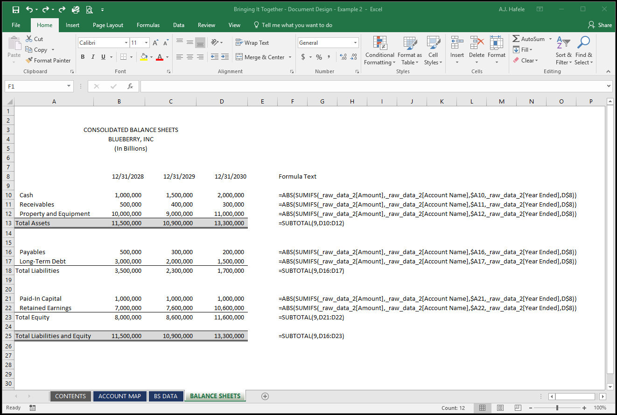Click the Save icon in title bar
Viewport: 617px width, 415px height.
click(15, 9)
